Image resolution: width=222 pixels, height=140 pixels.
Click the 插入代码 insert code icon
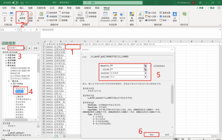[151, 13]
